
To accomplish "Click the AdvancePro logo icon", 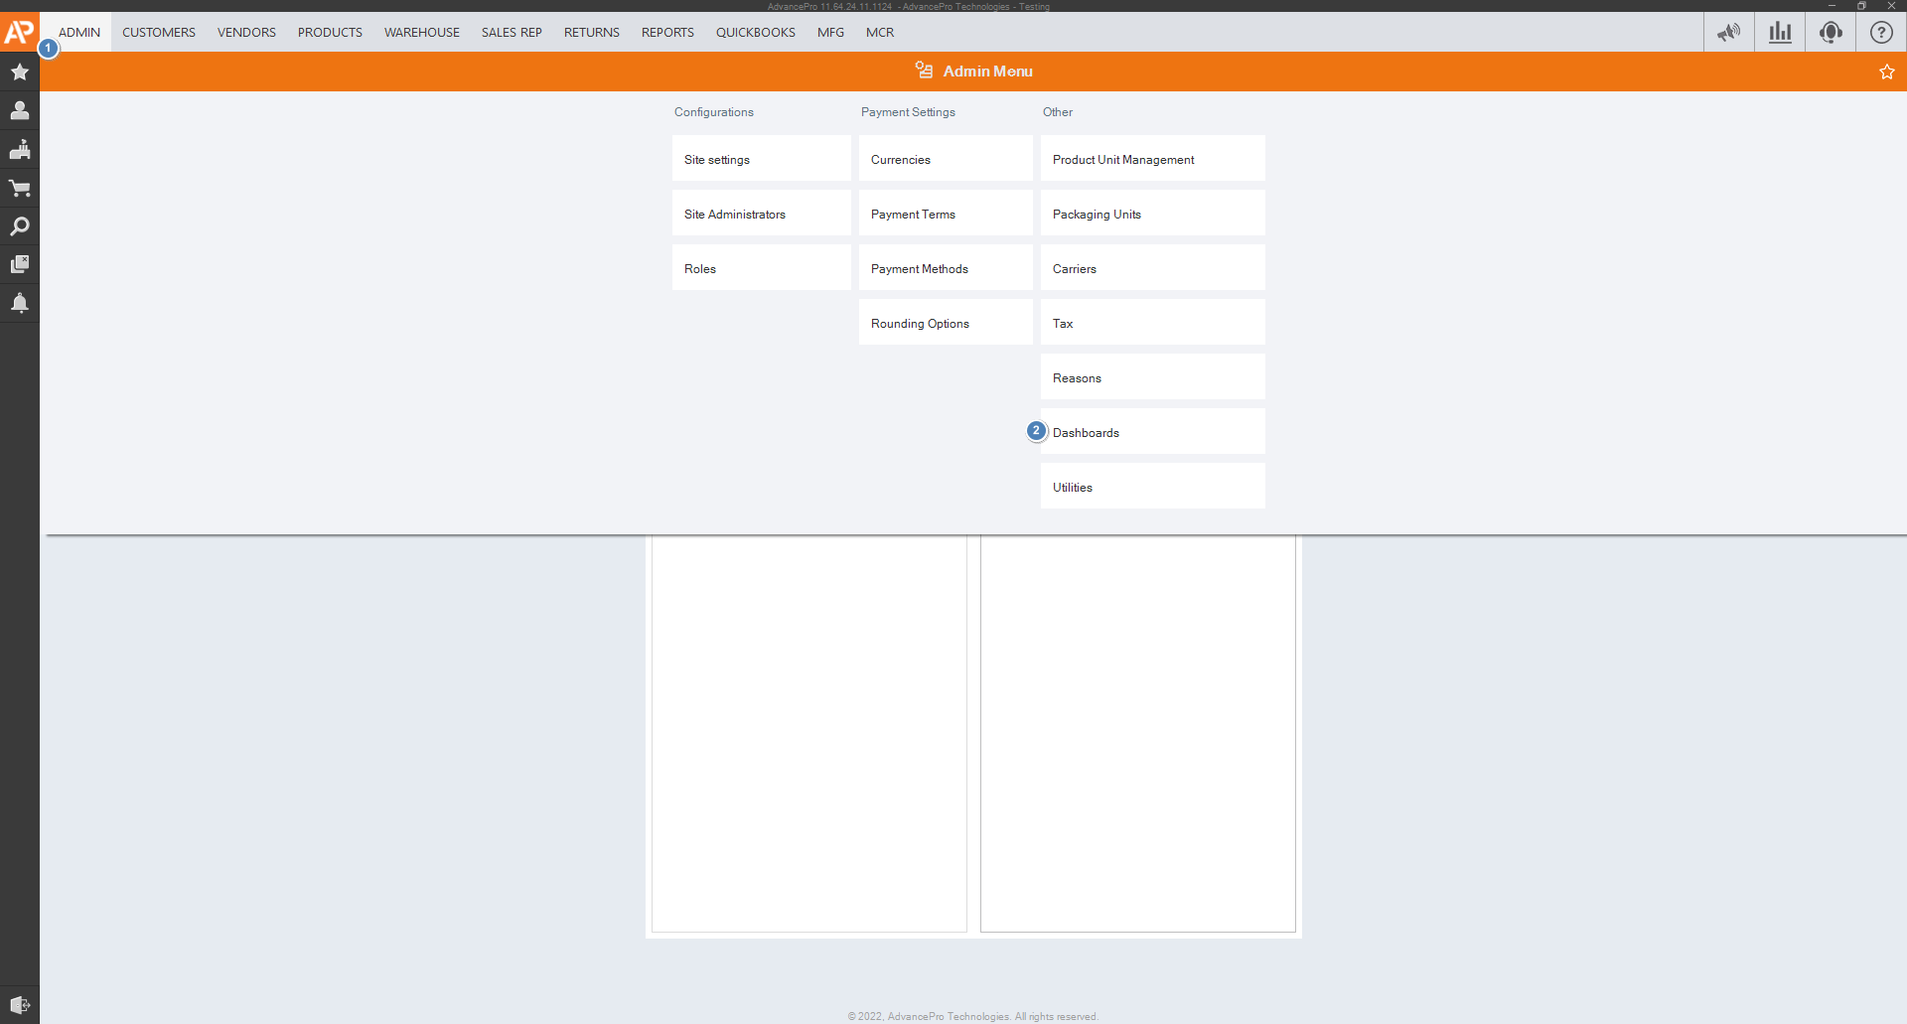I will click(x=19, y=32).
